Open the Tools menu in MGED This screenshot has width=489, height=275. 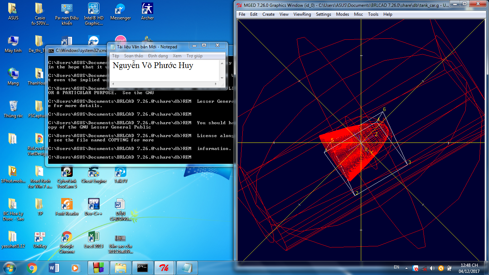(373, 14)
